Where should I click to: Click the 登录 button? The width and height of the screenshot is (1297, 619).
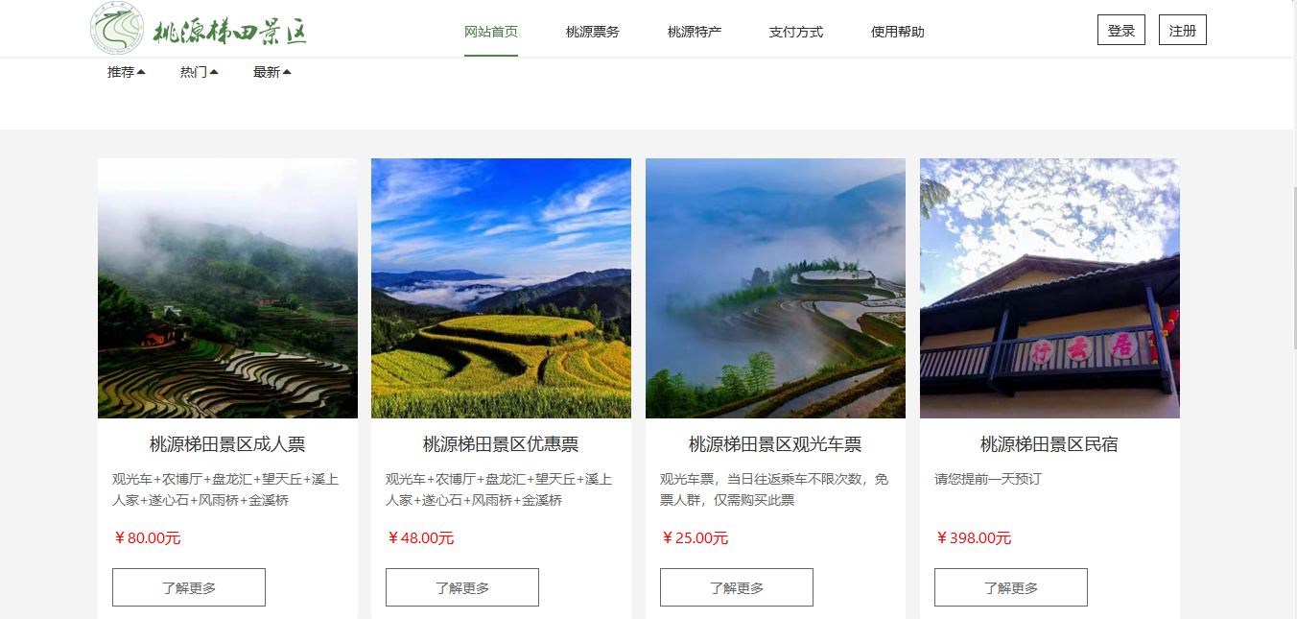pyautogui.click(x=1121, y=30)
